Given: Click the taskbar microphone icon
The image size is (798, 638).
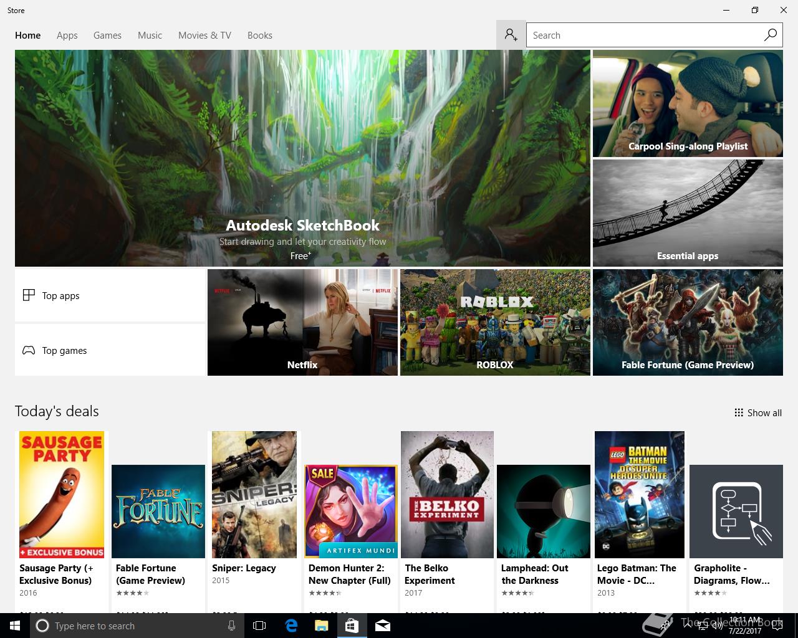Looking at the screenshot, I should [x=231, y=626].
